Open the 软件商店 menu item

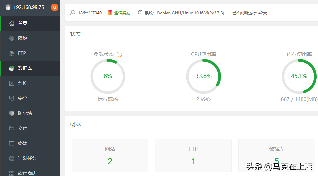pos(27,173)
